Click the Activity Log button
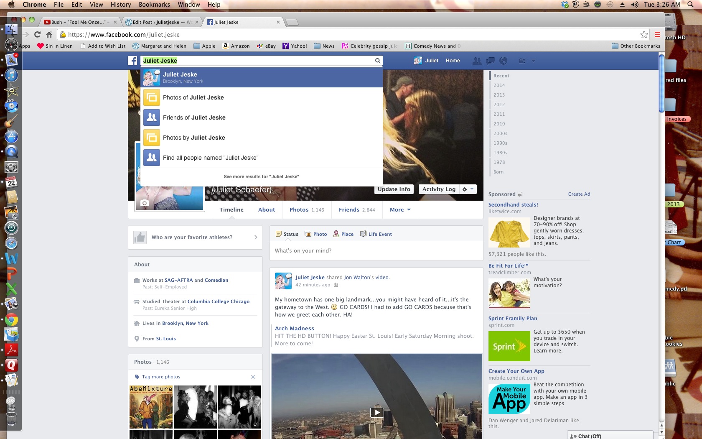 coord(439,189)
